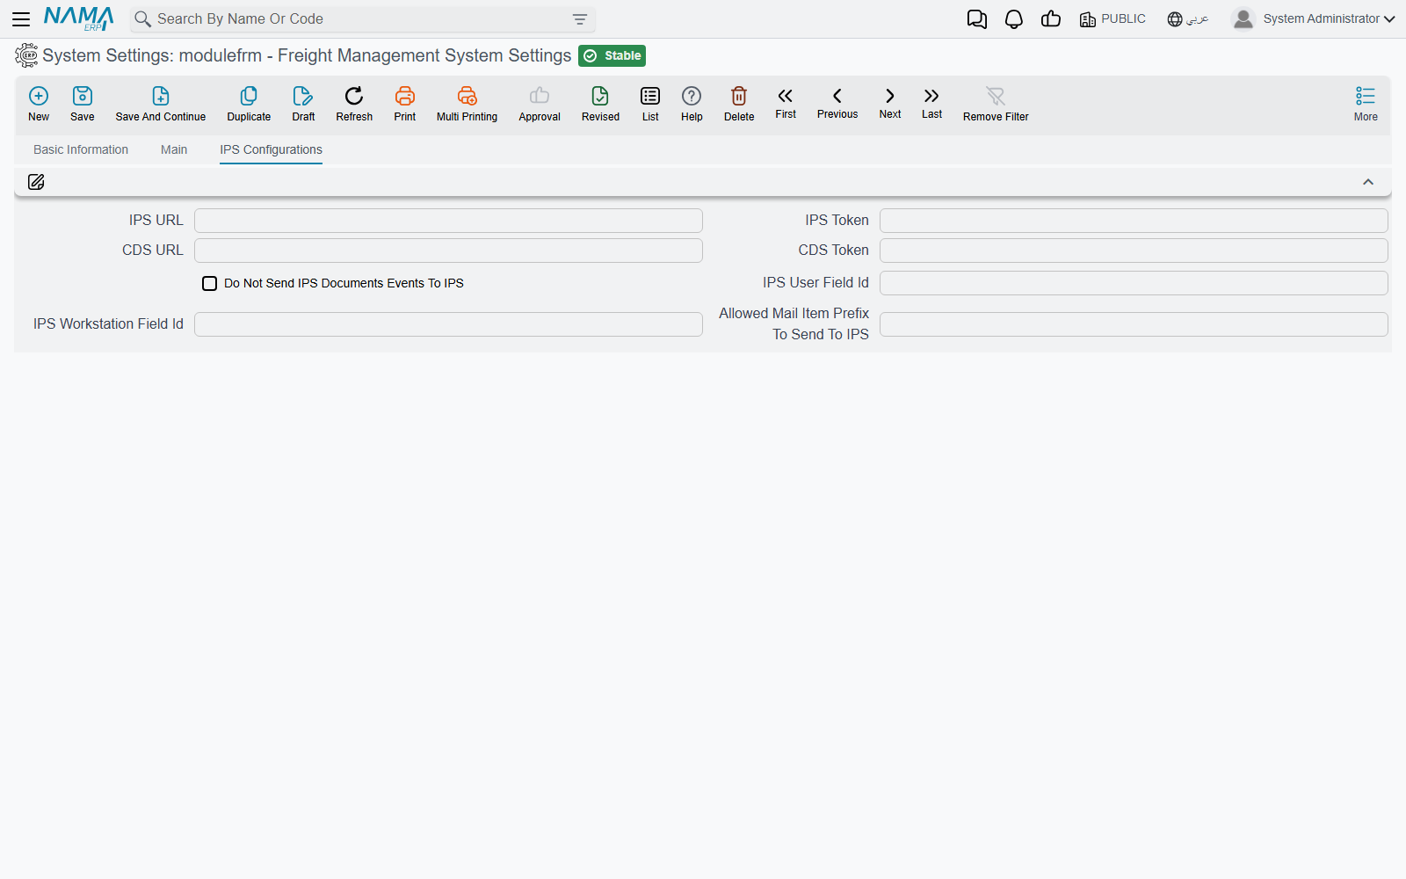Image resolution: width=1406 pixels, height=879 pixels.
Task: Open the More toolbar options
Action: coord(1366,104)
